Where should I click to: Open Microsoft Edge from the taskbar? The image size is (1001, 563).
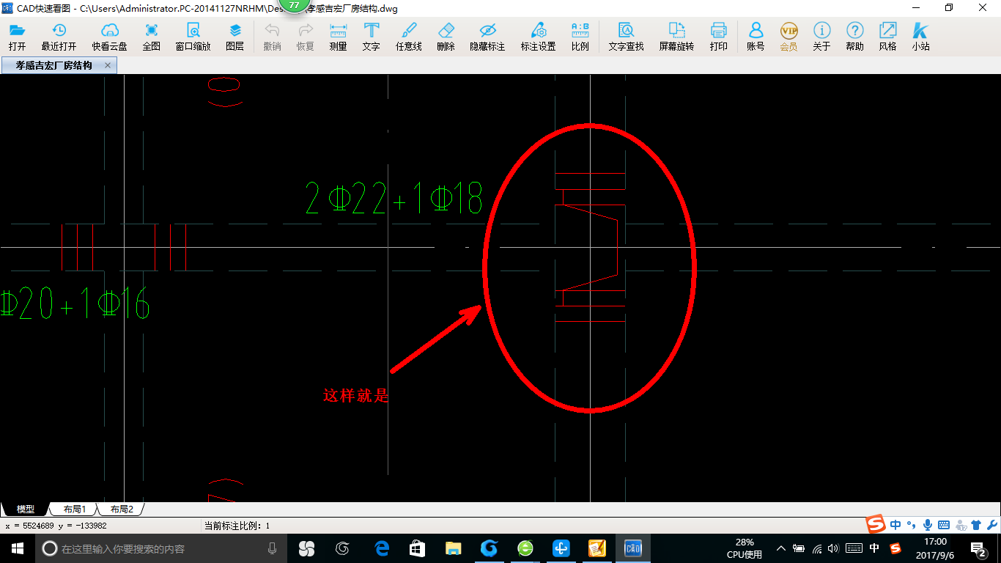382,548
